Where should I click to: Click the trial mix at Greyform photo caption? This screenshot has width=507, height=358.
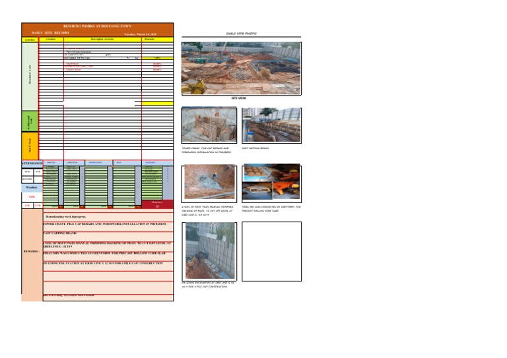point(271,208)
